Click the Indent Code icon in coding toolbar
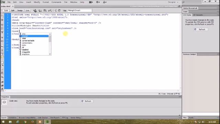Viewport: 220px width, 124px height. pyautogui.click(x=2, y=82)
